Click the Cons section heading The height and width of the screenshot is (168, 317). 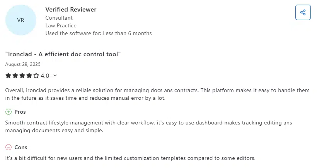(21, 147)
